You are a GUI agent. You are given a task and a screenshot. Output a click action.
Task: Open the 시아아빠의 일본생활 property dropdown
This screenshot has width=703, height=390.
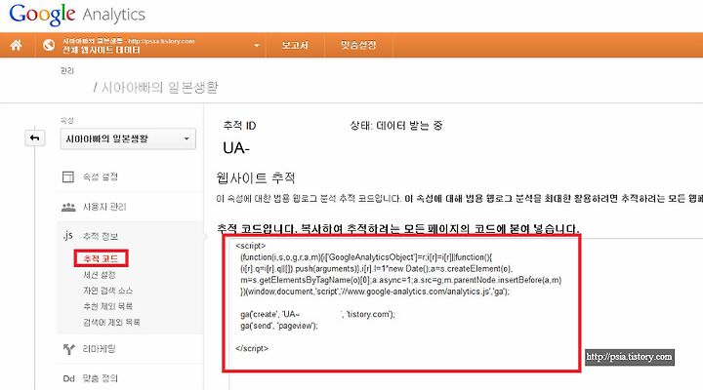pos(128,138)
